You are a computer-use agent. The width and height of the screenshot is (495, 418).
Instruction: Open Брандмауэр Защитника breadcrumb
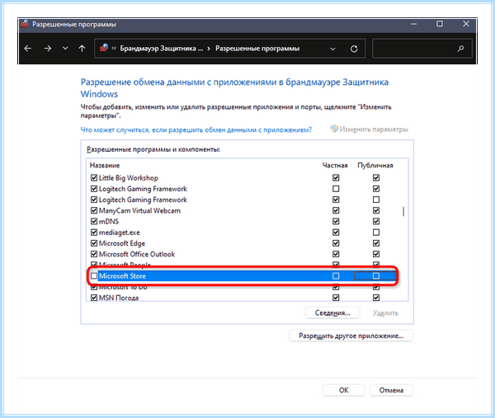point(162,49)
